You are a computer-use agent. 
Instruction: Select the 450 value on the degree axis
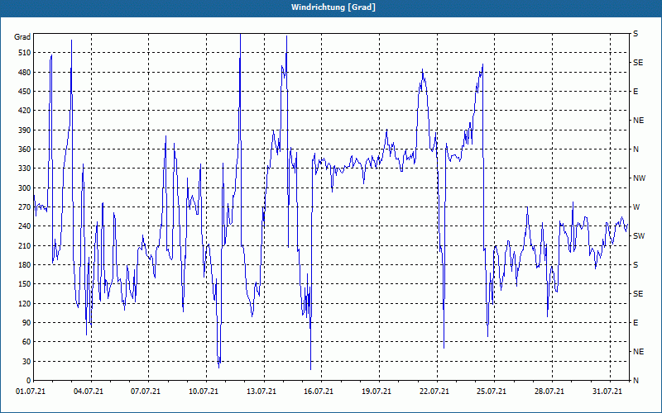tap(25, 92)
